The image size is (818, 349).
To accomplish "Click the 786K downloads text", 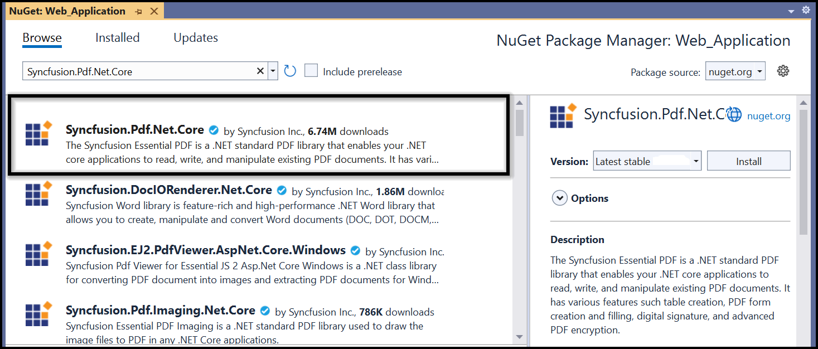I will click(x=397, y=312).
